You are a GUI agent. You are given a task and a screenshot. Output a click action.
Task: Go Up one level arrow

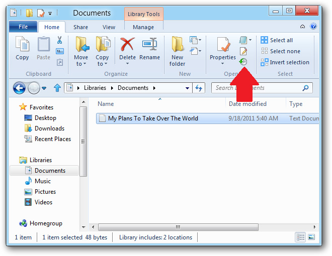pyautogui.click(x=57, y=88)
